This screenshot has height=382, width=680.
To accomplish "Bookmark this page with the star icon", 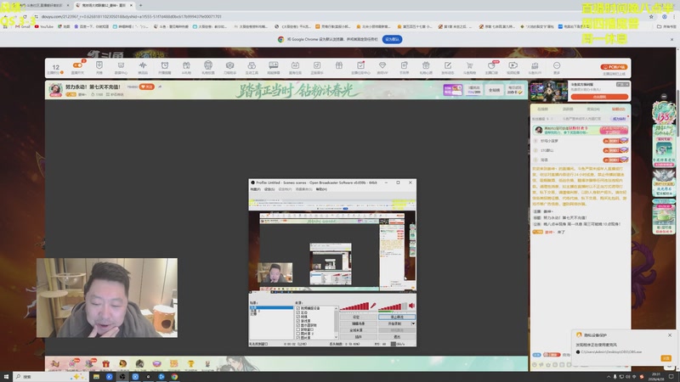I will coord(651,16).
